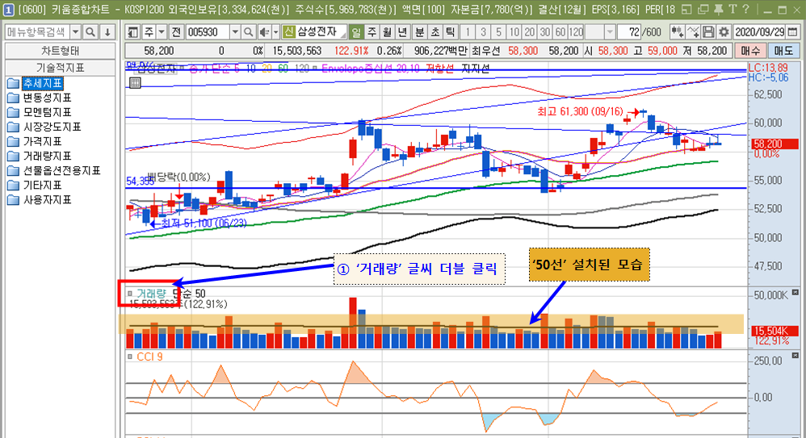Click the save floppy disk icon

(708, 32)
